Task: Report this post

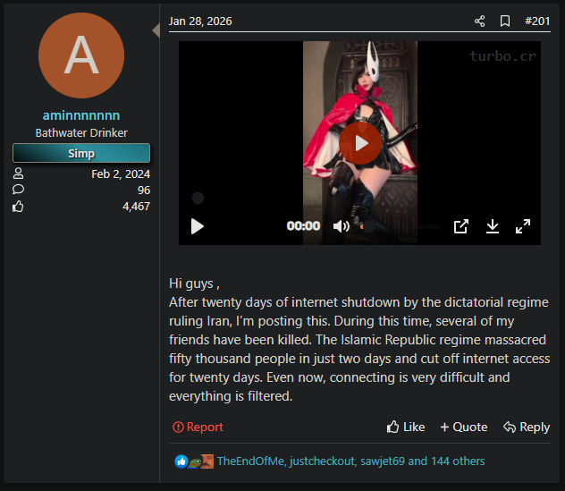Action: 198,427
